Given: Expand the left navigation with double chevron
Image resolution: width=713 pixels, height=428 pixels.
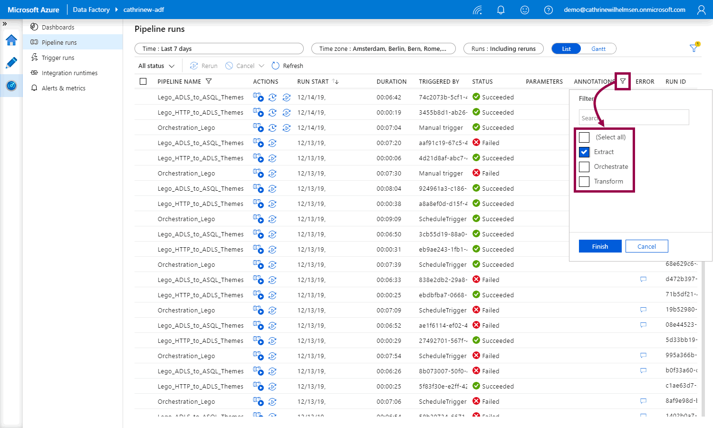Looking at the screenshot, I should pyautogui.click(x=5, y=24).
